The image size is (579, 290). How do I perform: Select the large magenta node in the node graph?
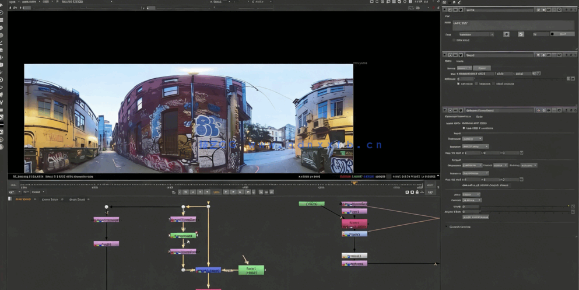pos(355,223)
